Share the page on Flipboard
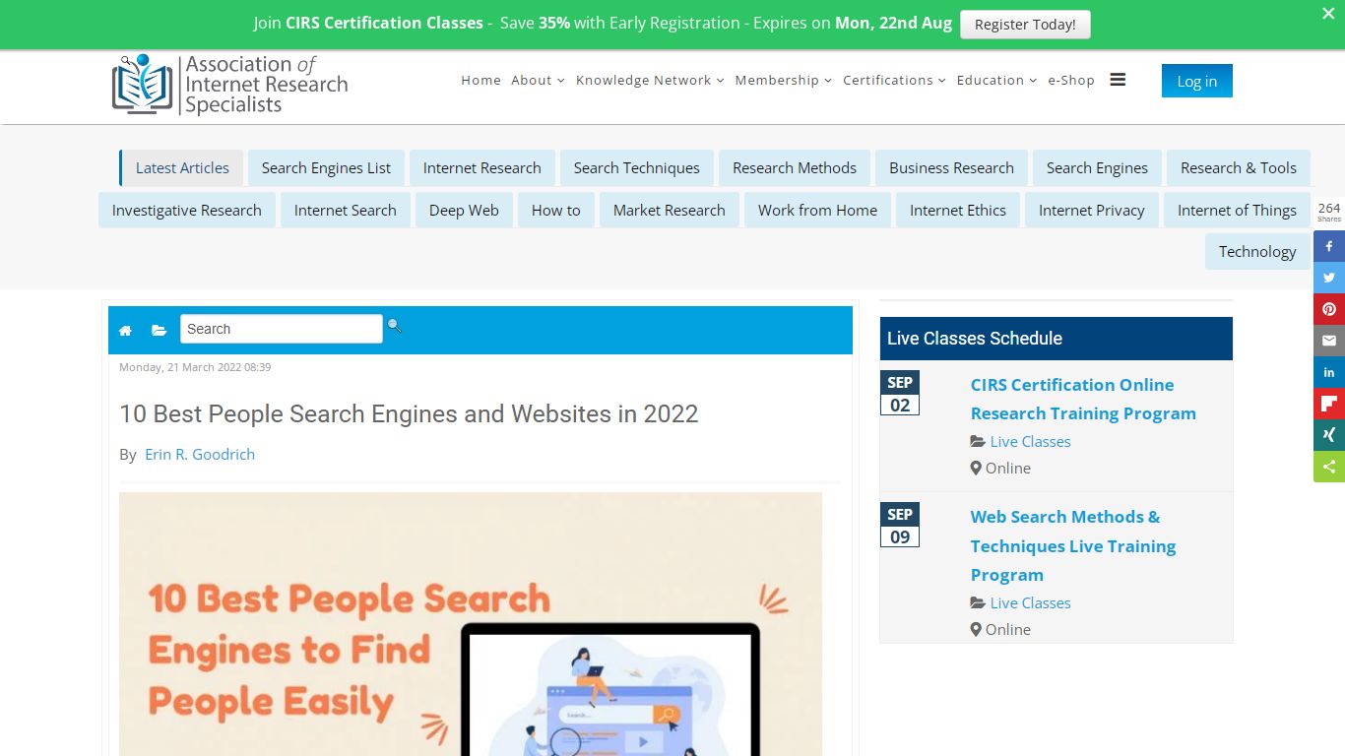Image resolution: width=1345 pixels, height=756 pixels. coord(1329,404)
